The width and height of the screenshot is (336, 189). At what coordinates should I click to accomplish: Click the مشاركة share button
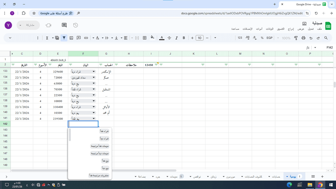click(28, 25)
